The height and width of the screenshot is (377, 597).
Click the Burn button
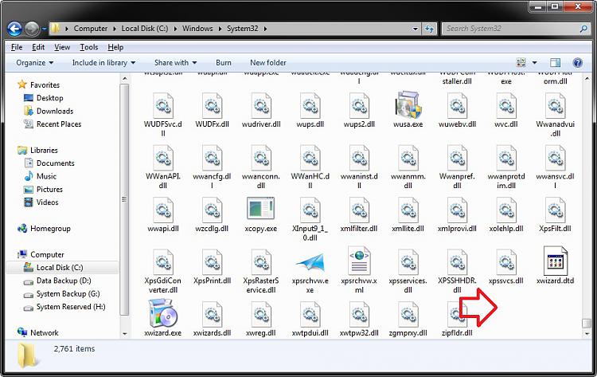tap(224, 62)
